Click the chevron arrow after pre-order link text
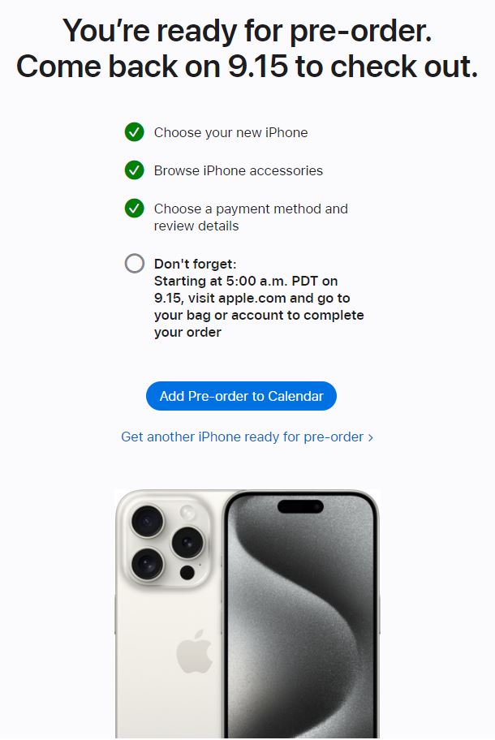495x740 pixels. pos(370,437)
